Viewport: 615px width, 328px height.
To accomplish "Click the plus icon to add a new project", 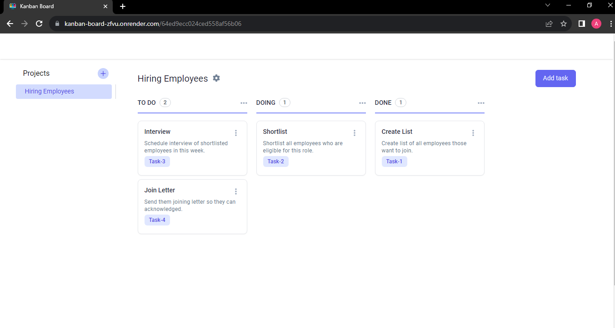I will point(103,73).
